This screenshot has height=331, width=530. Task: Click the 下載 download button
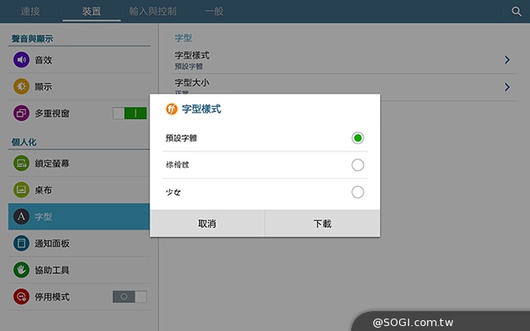322,223
